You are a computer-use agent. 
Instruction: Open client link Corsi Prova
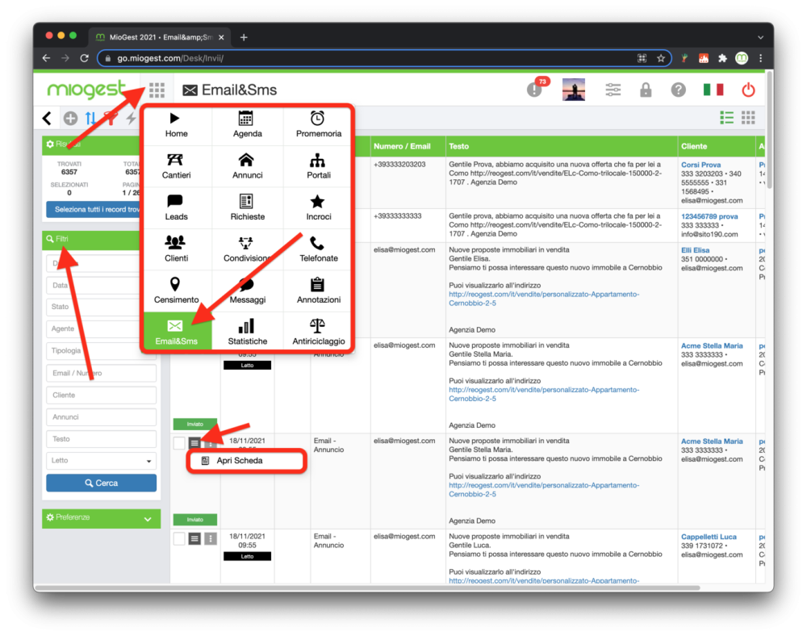(x=700, y=165)
